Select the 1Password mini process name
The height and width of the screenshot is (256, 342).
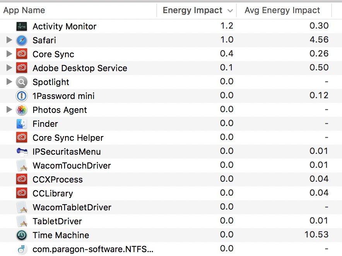click(63, 96)
